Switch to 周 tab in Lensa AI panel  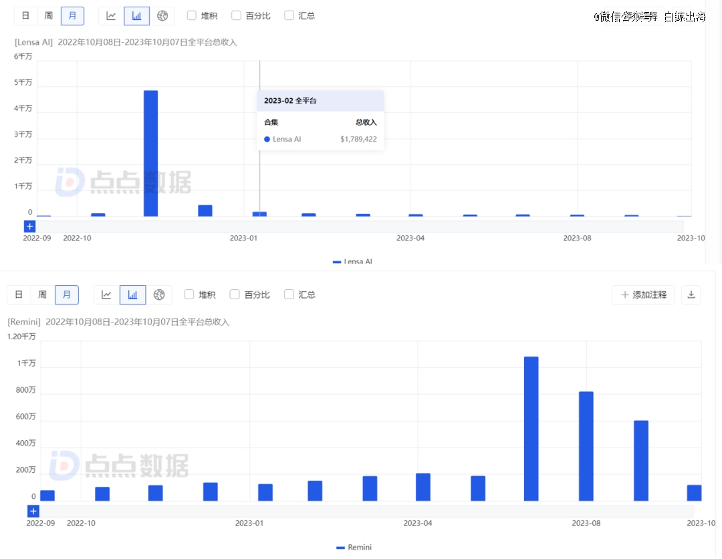[48, 15]
